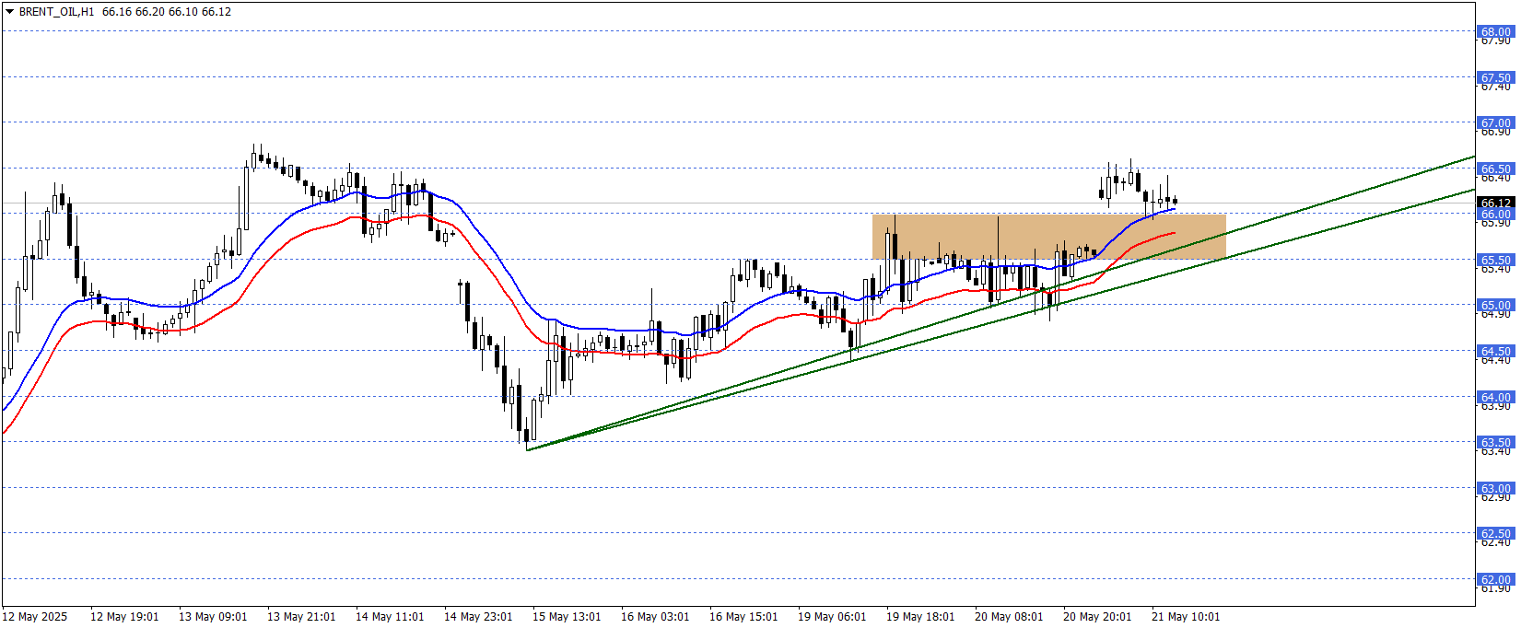Click the 16 May 03:01 time label

click(x=655, y=617)
